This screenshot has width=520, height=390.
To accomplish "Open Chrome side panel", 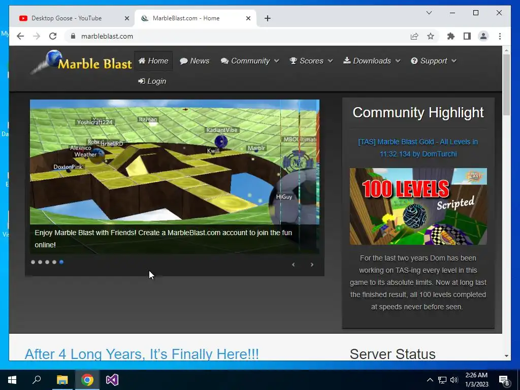I will pyautogui.click(x=467, y=36).
